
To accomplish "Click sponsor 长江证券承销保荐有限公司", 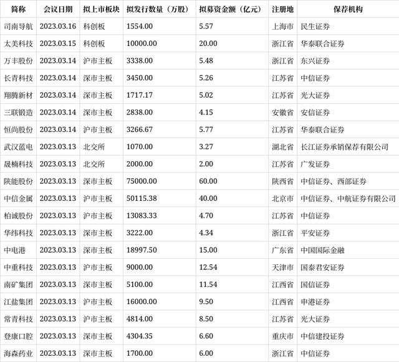I will tap(345, 147).
